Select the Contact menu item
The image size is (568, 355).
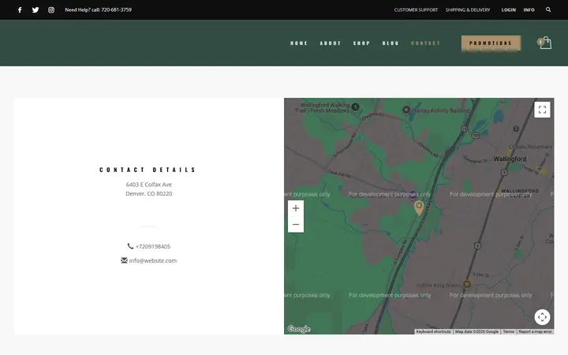pyautogui.click(x=426, y=43)
